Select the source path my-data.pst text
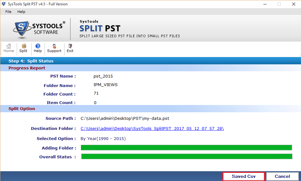Screen dimensions: 301x181 (125, 118)
